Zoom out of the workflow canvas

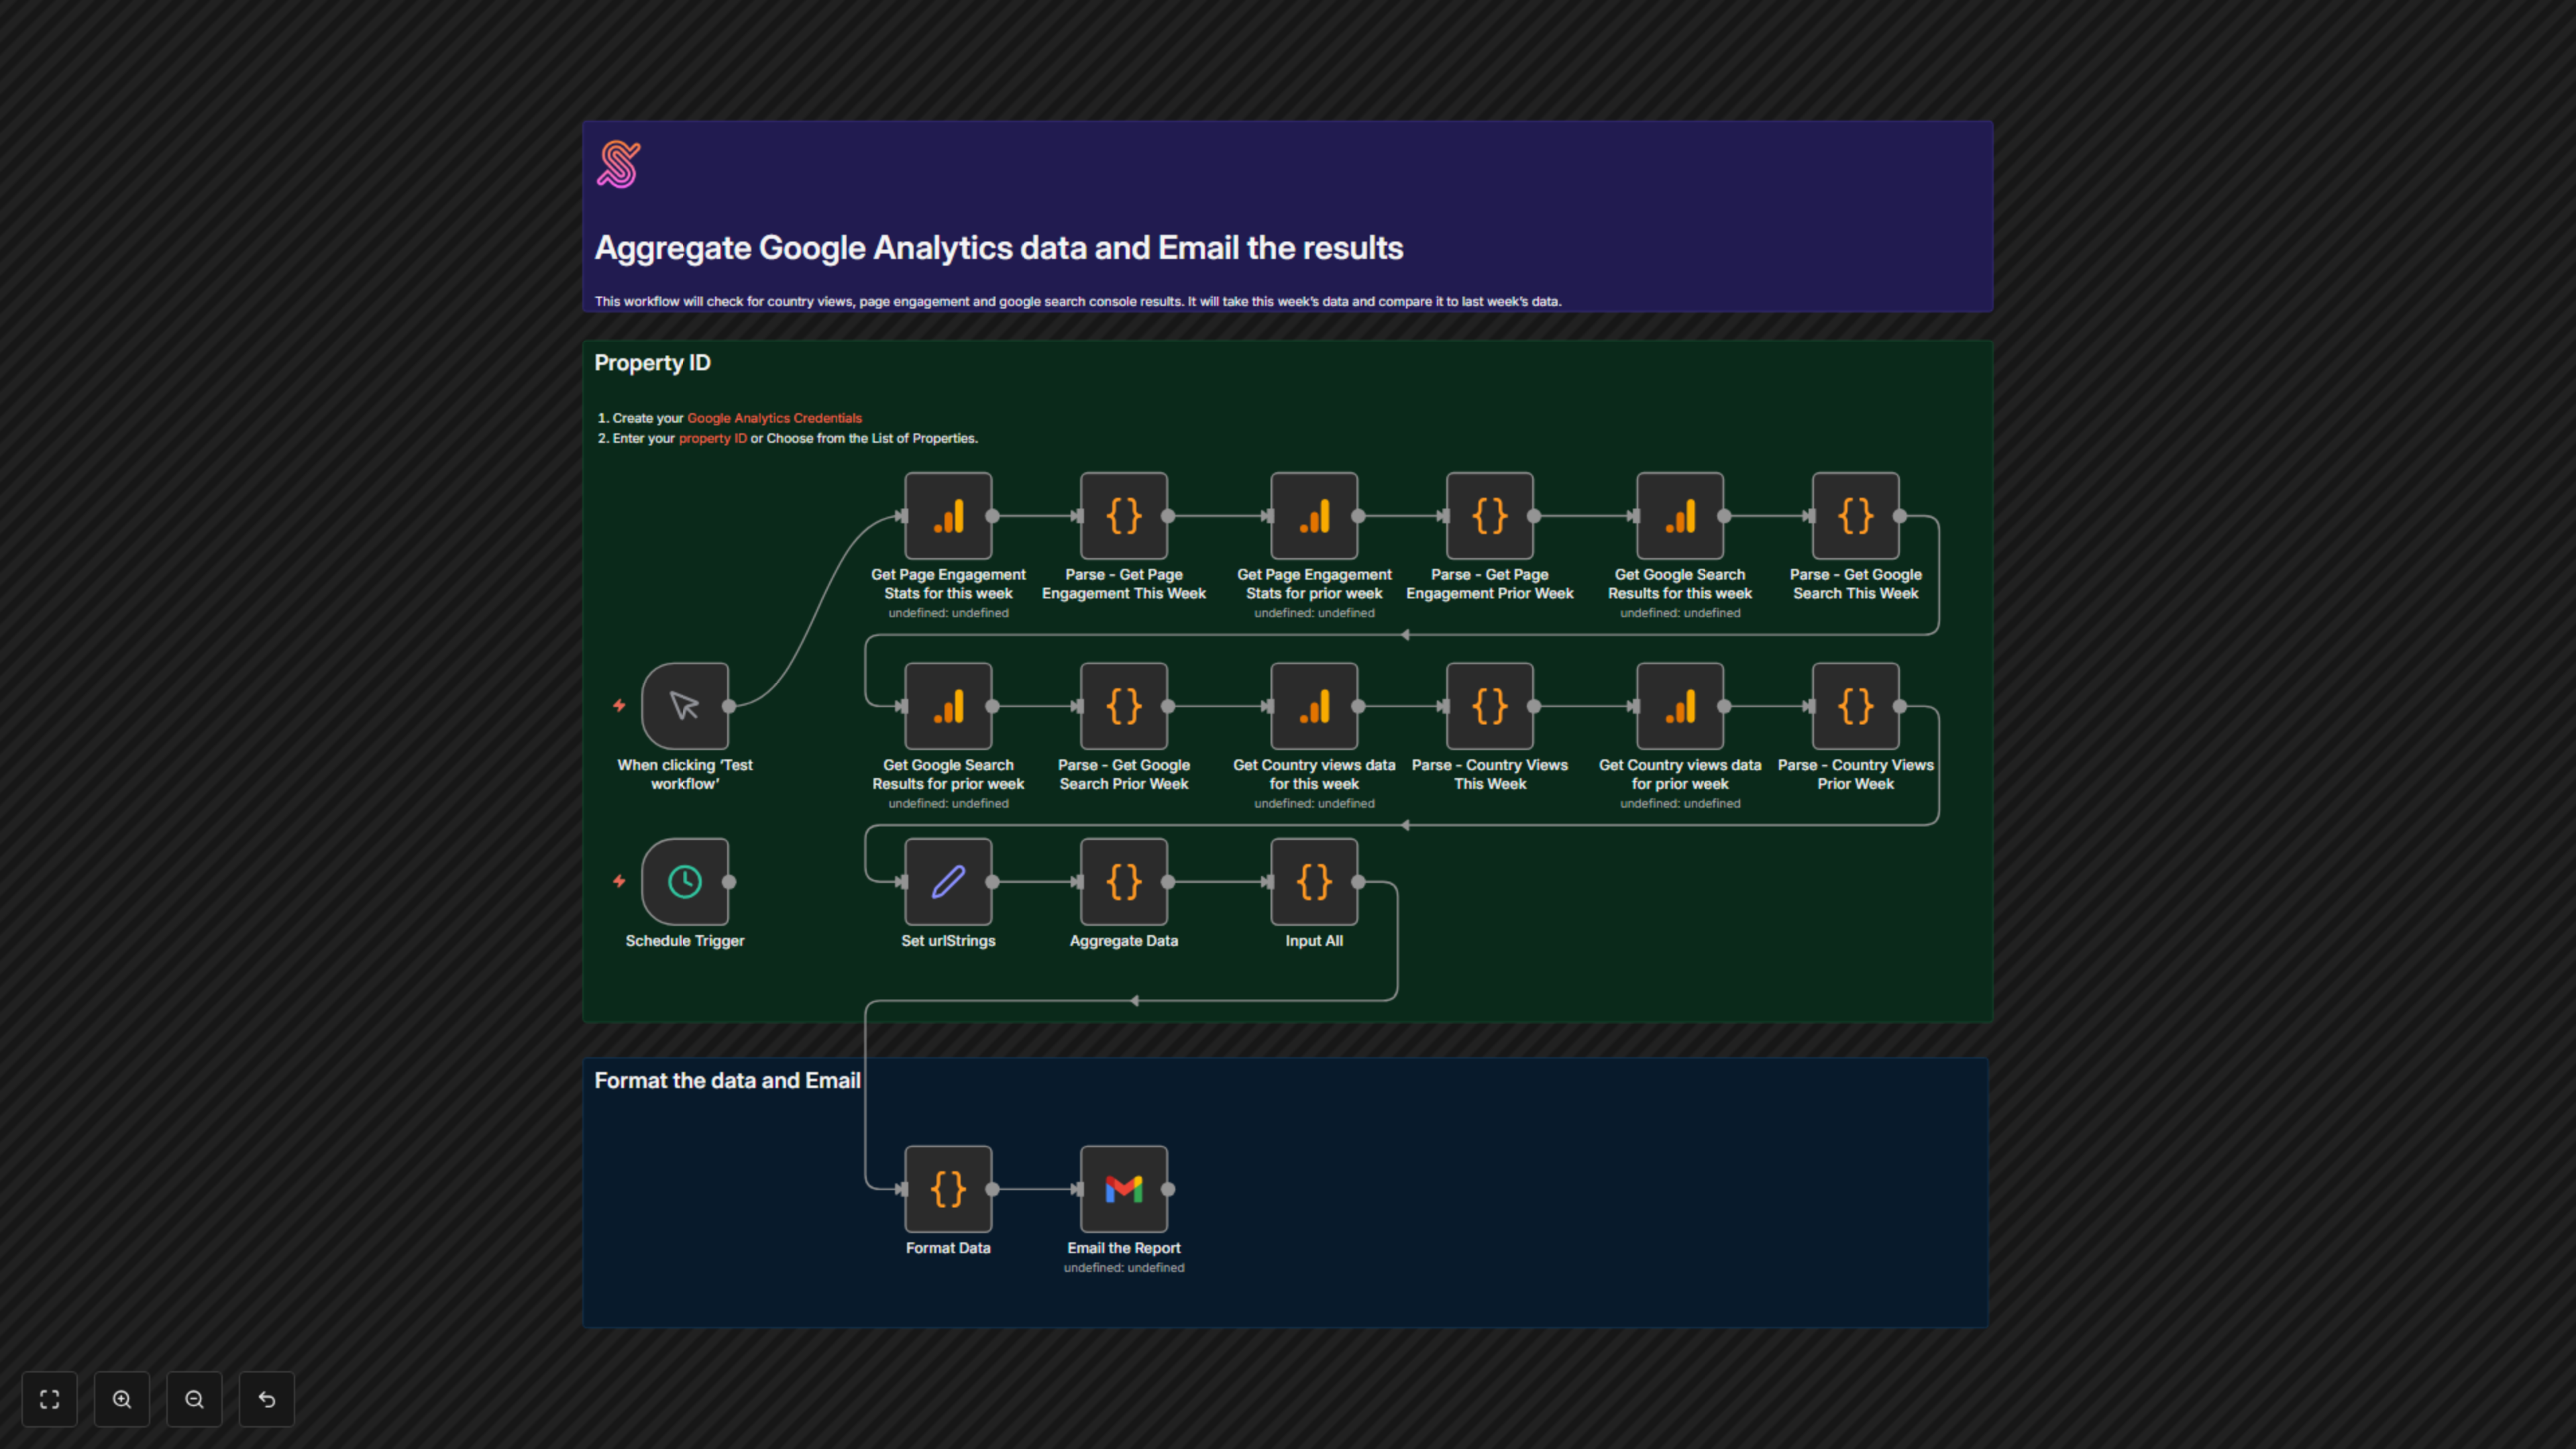click(x=194, y=1399)
